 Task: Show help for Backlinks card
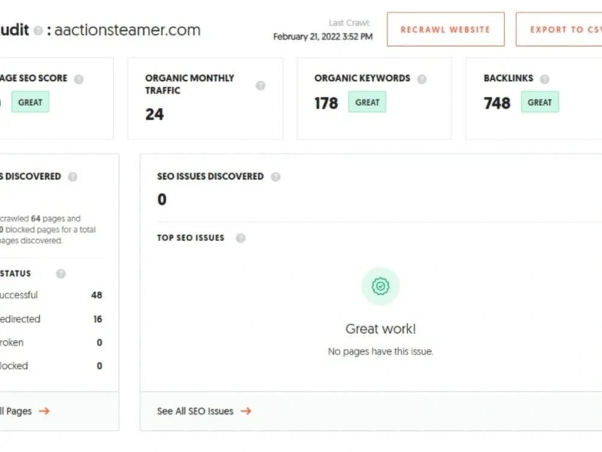[x=544, y=79]
